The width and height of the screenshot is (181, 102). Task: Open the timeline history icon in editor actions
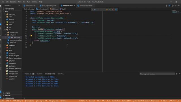pyautogui.click(x=166, y=6)
